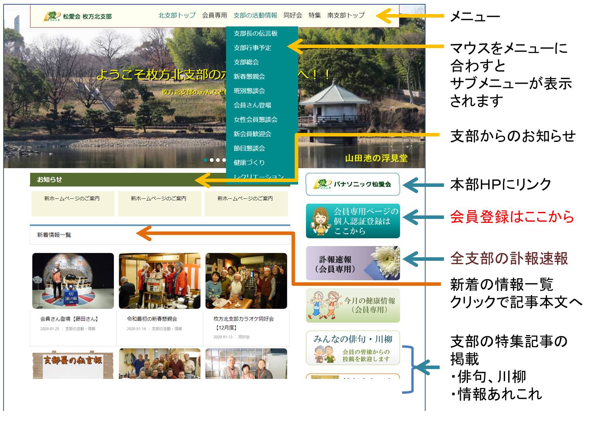Screen dimensions: 592x425
Task: Click the 会員専用ページ個人認証登録 banner
Action: pyautogui.click(x=352, y=221)
